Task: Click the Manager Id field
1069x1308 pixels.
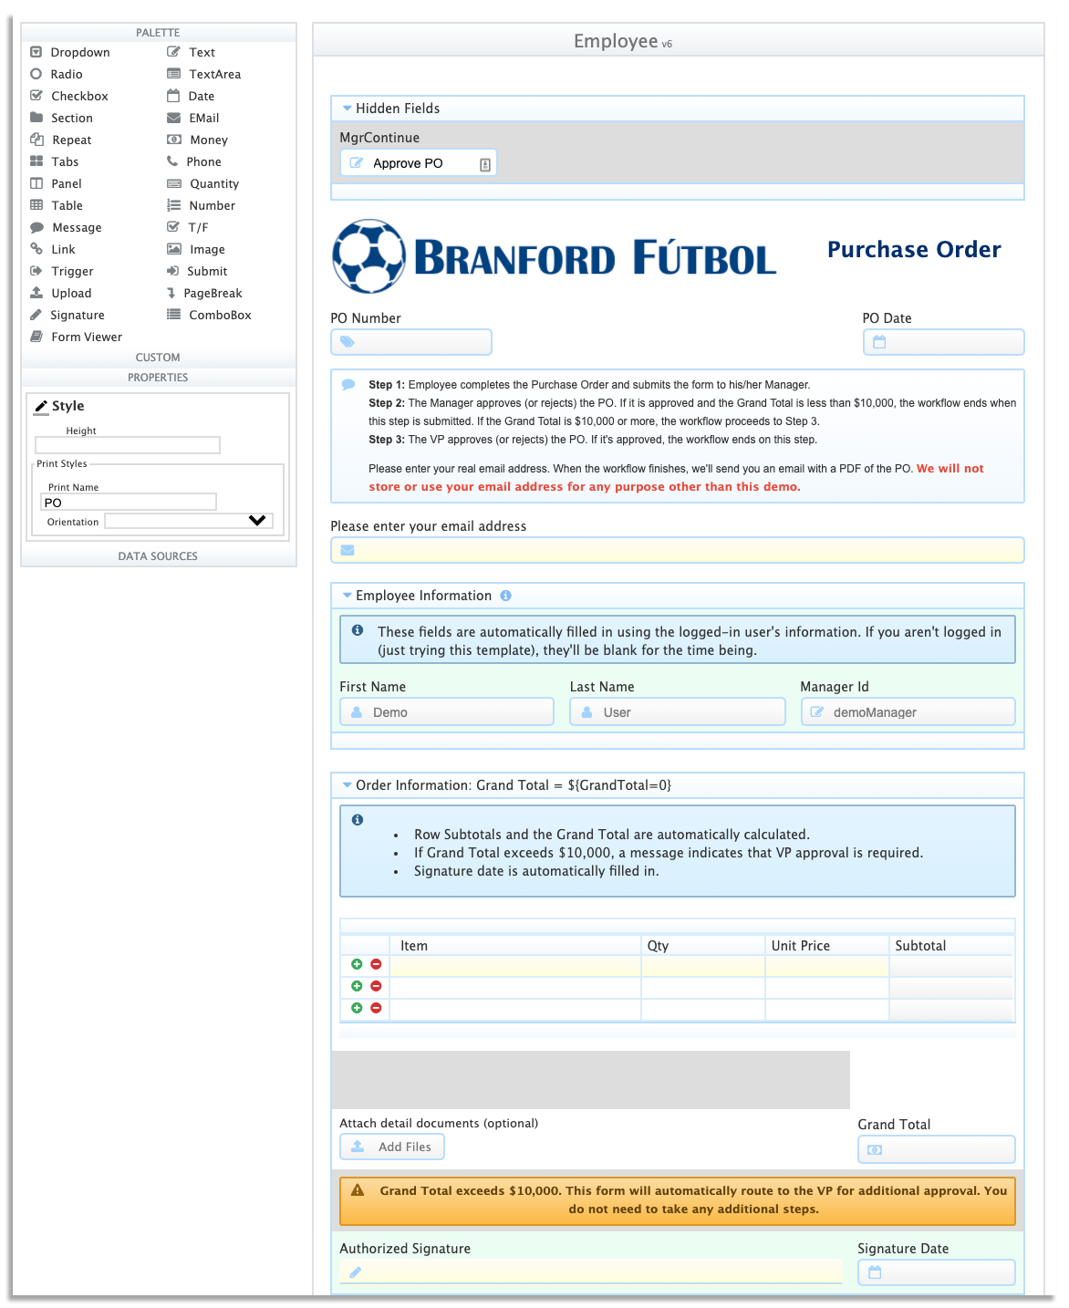Action: point(908,711)
